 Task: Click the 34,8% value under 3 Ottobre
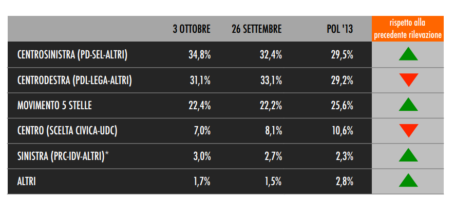(199, 55)
